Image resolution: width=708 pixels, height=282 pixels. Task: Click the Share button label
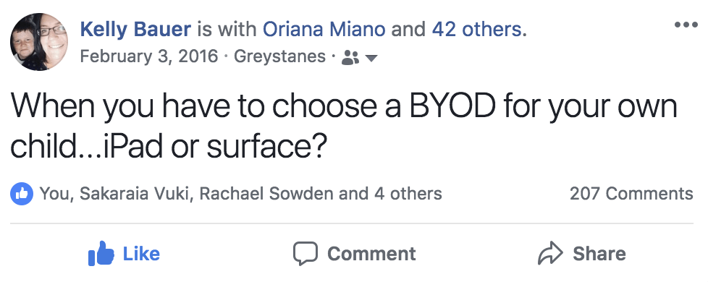[599, 254]
